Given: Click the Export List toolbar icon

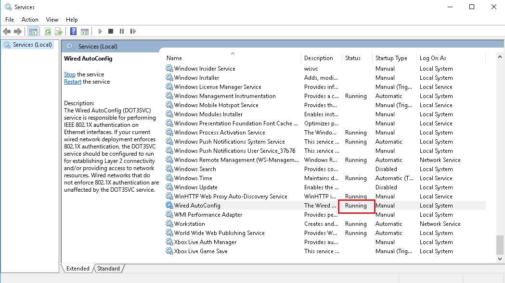Looking at the screenshot, I should (59, 31).
